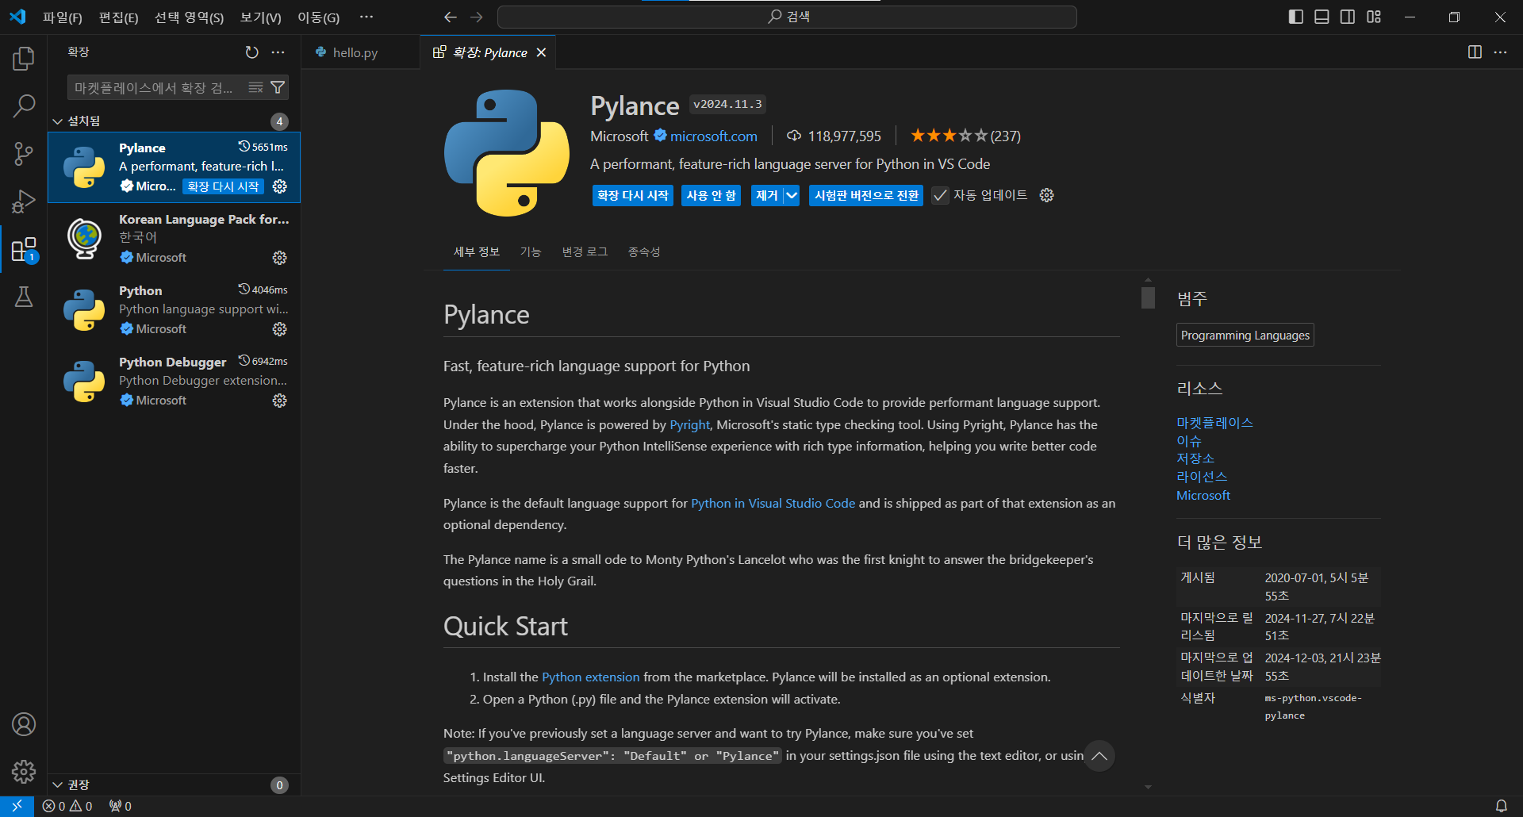Open Python Debugger manage gear
The image size is (1523, 817).
point(279,401)
